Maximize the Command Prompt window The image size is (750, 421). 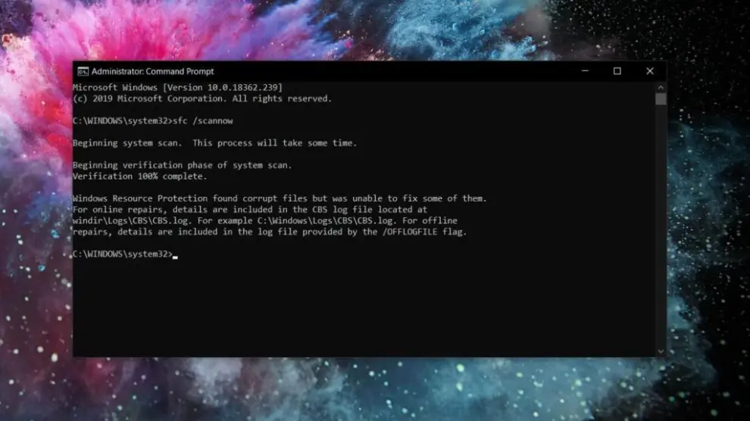[x=617, y=71]
